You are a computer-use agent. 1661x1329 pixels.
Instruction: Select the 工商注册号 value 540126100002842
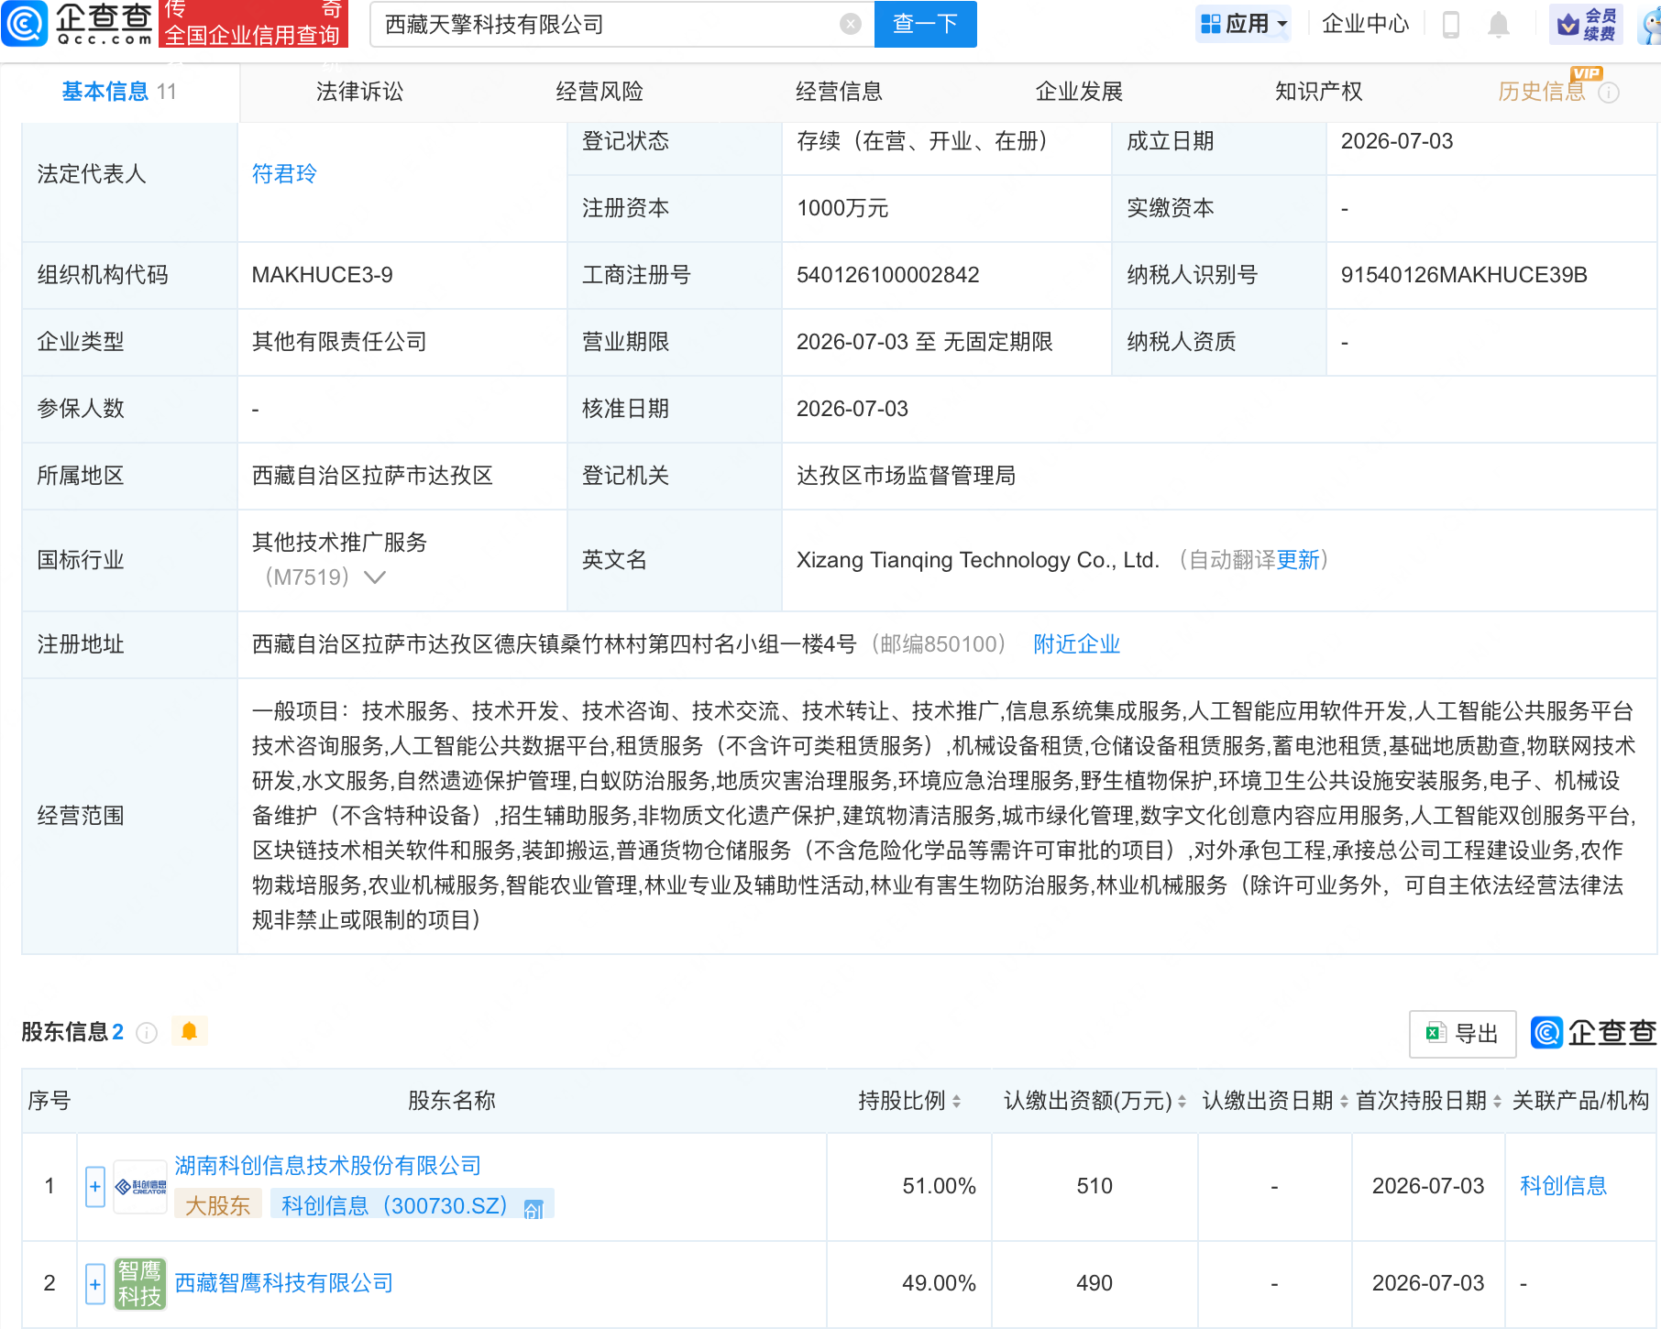point(888,275)
